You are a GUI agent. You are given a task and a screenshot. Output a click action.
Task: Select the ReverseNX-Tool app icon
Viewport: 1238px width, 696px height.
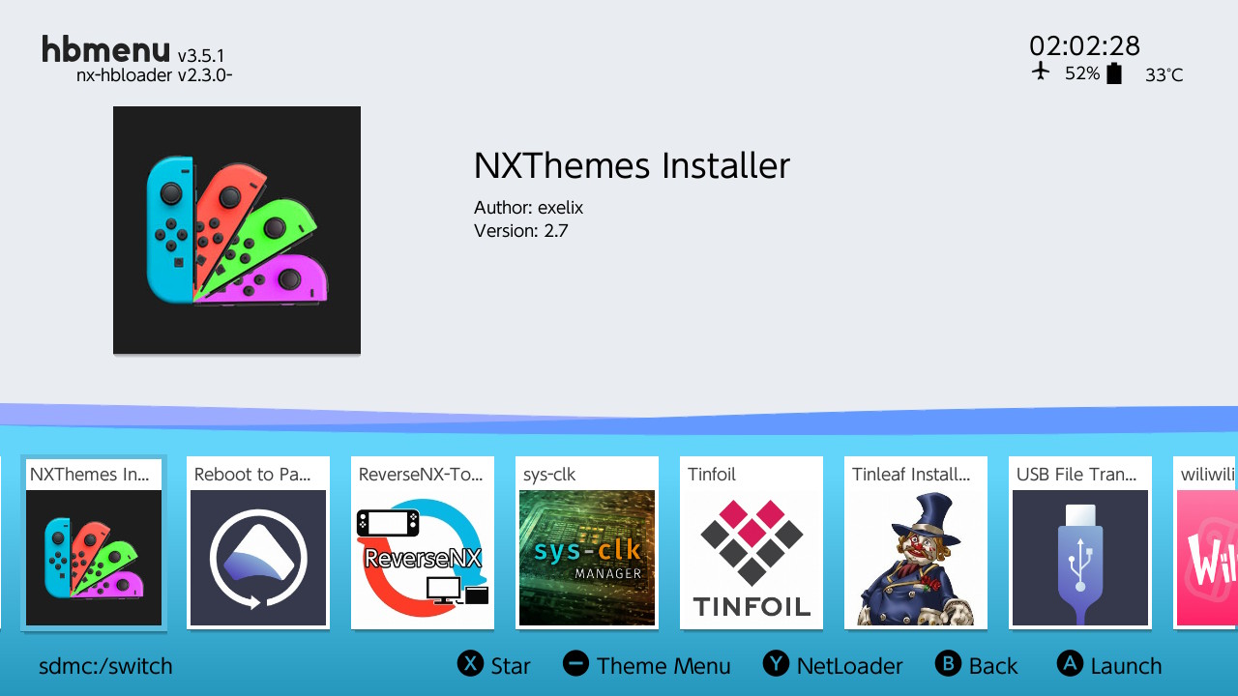pos(423,558)
